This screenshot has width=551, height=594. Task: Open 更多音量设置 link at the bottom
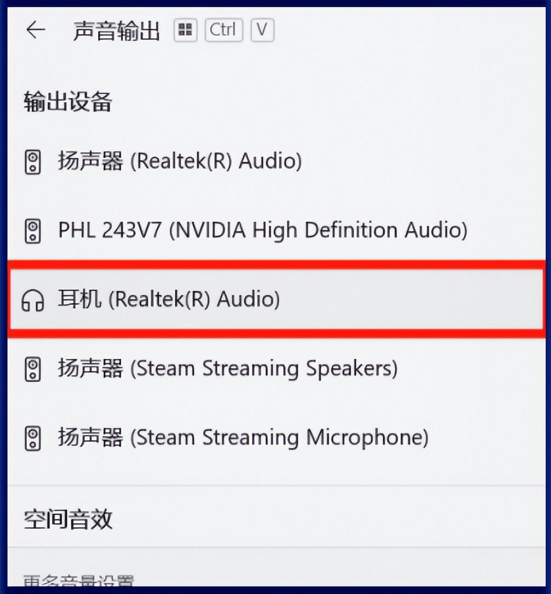(x=78, y=580)
